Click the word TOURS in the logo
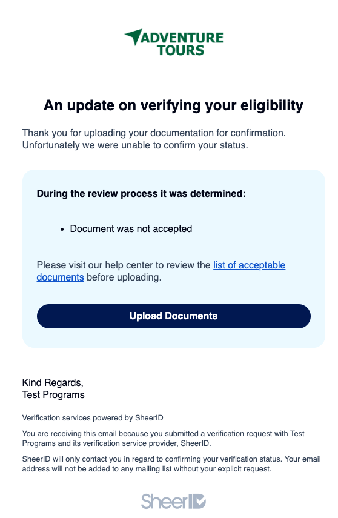 tap(181, 50)
